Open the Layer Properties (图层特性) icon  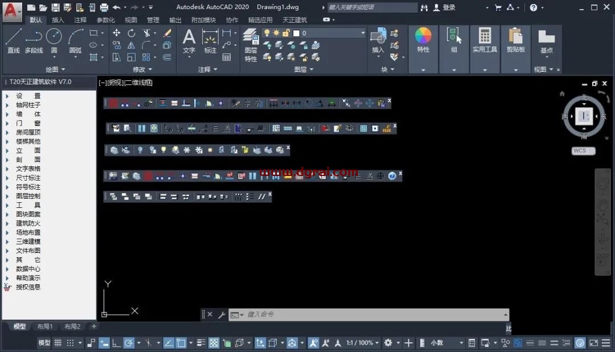click(x=251, y=43)
